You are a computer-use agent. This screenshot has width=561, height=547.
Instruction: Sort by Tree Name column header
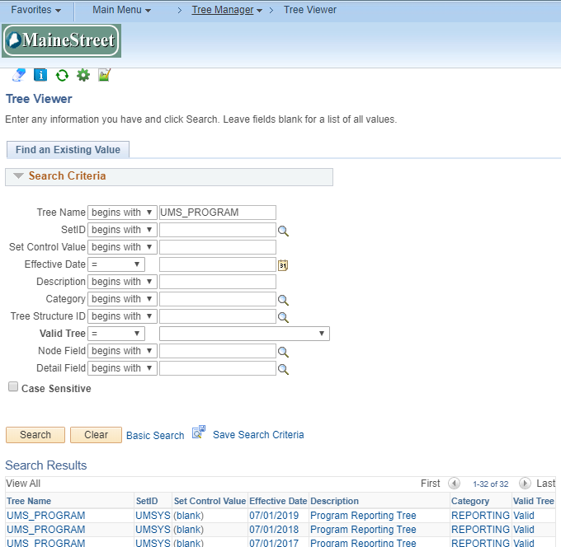pyautogui.click(x=29, y=501)
